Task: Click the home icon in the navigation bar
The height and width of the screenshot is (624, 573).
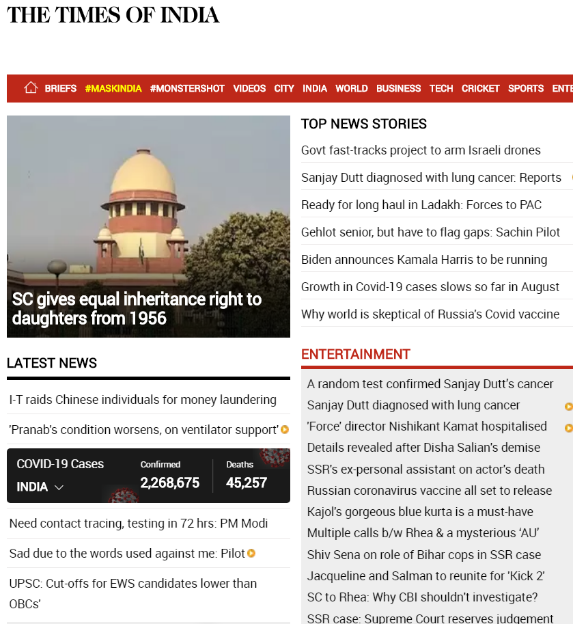Action: point(31,87)
